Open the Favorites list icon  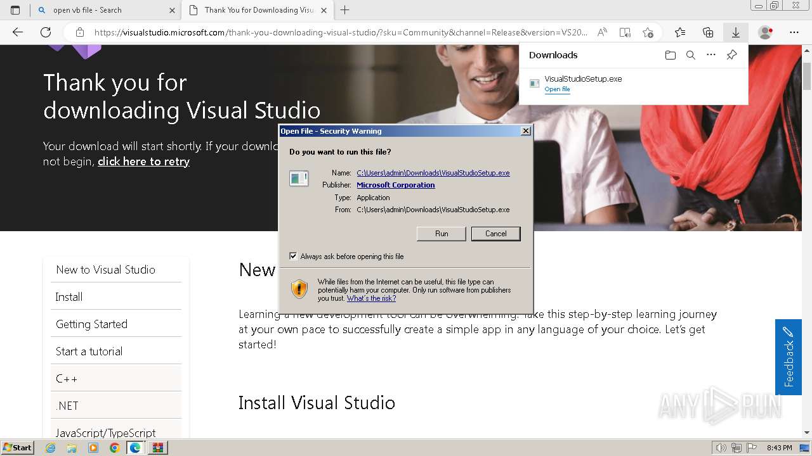click(680, 32)
